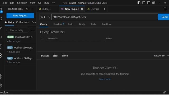Toggle primary side bar layout icon
The height and width of the screenshot is (95, 169).
(139, 3)
